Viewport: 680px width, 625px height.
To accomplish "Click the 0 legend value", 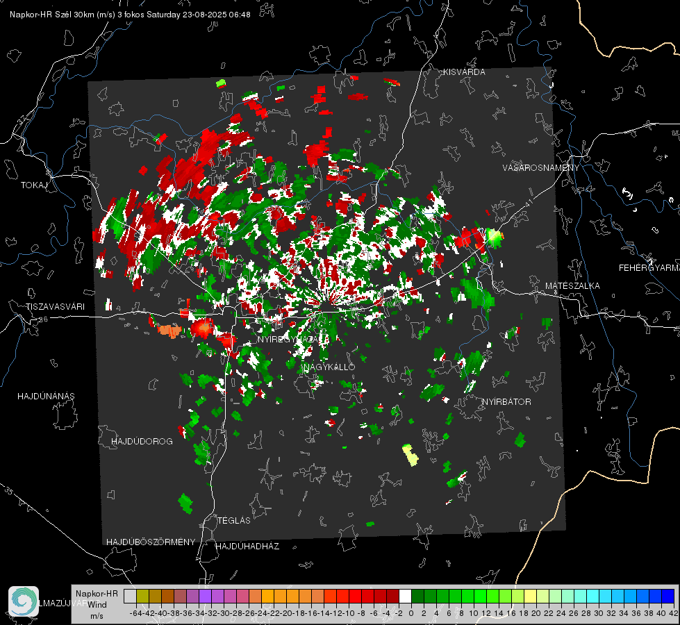I will tap(411, 614).
